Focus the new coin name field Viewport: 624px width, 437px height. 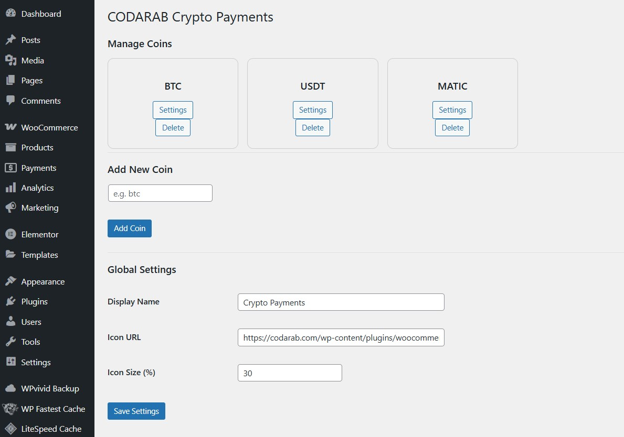coord(160,193)
